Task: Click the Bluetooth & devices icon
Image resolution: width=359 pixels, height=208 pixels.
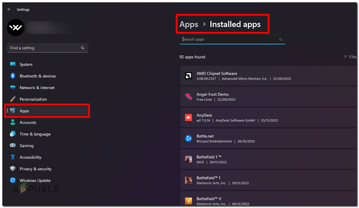Action: [x=13, y=76]
